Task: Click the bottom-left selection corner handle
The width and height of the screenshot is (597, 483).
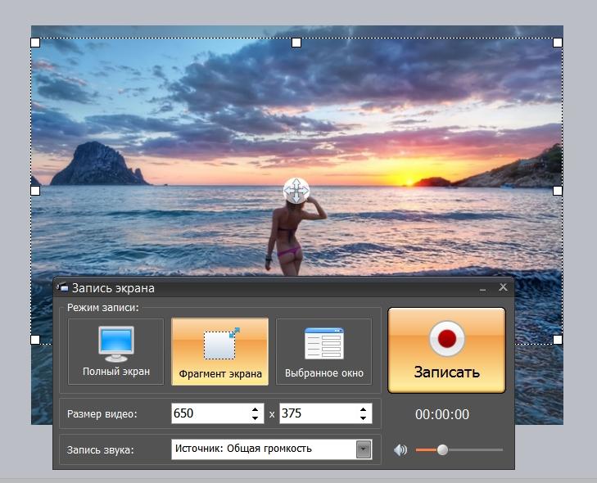Action: point(35,339)
